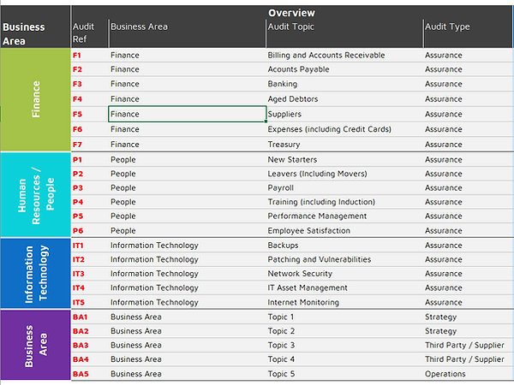Click the Performance Management cell
The image size is (514, 385).
pyautogui.click(x=344, y=216)
